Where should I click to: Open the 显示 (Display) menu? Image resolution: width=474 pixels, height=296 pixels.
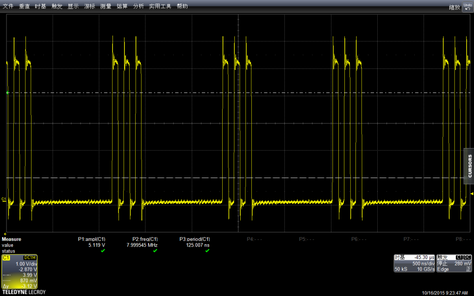tap(73, 6)
